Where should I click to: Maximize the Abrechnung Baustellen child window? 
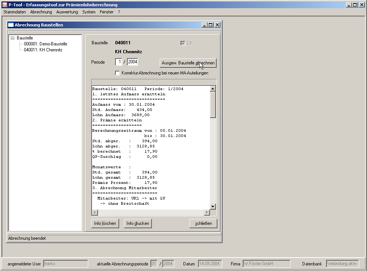[211, 25]
